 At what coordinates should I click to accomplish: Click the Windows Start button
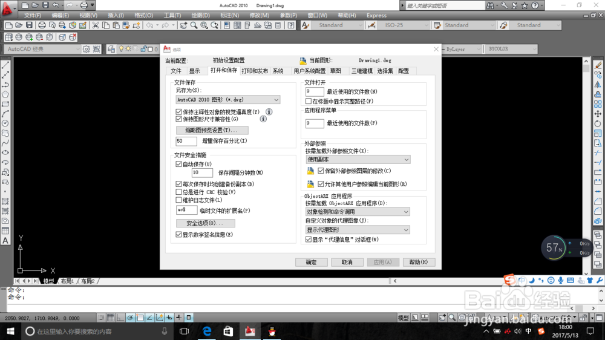coord(10,331)
